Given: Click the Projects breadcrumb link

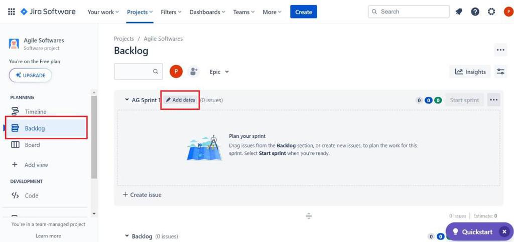Looking at the screenshot, I should (124, 39).
